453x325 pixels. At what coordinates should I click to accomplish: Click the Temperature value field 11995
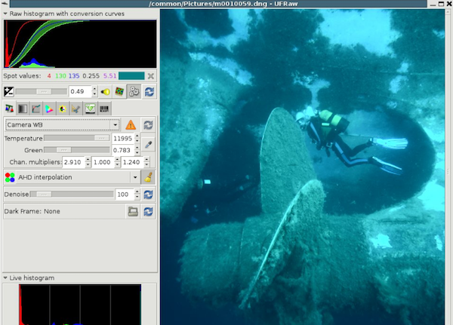pos(123,139)
